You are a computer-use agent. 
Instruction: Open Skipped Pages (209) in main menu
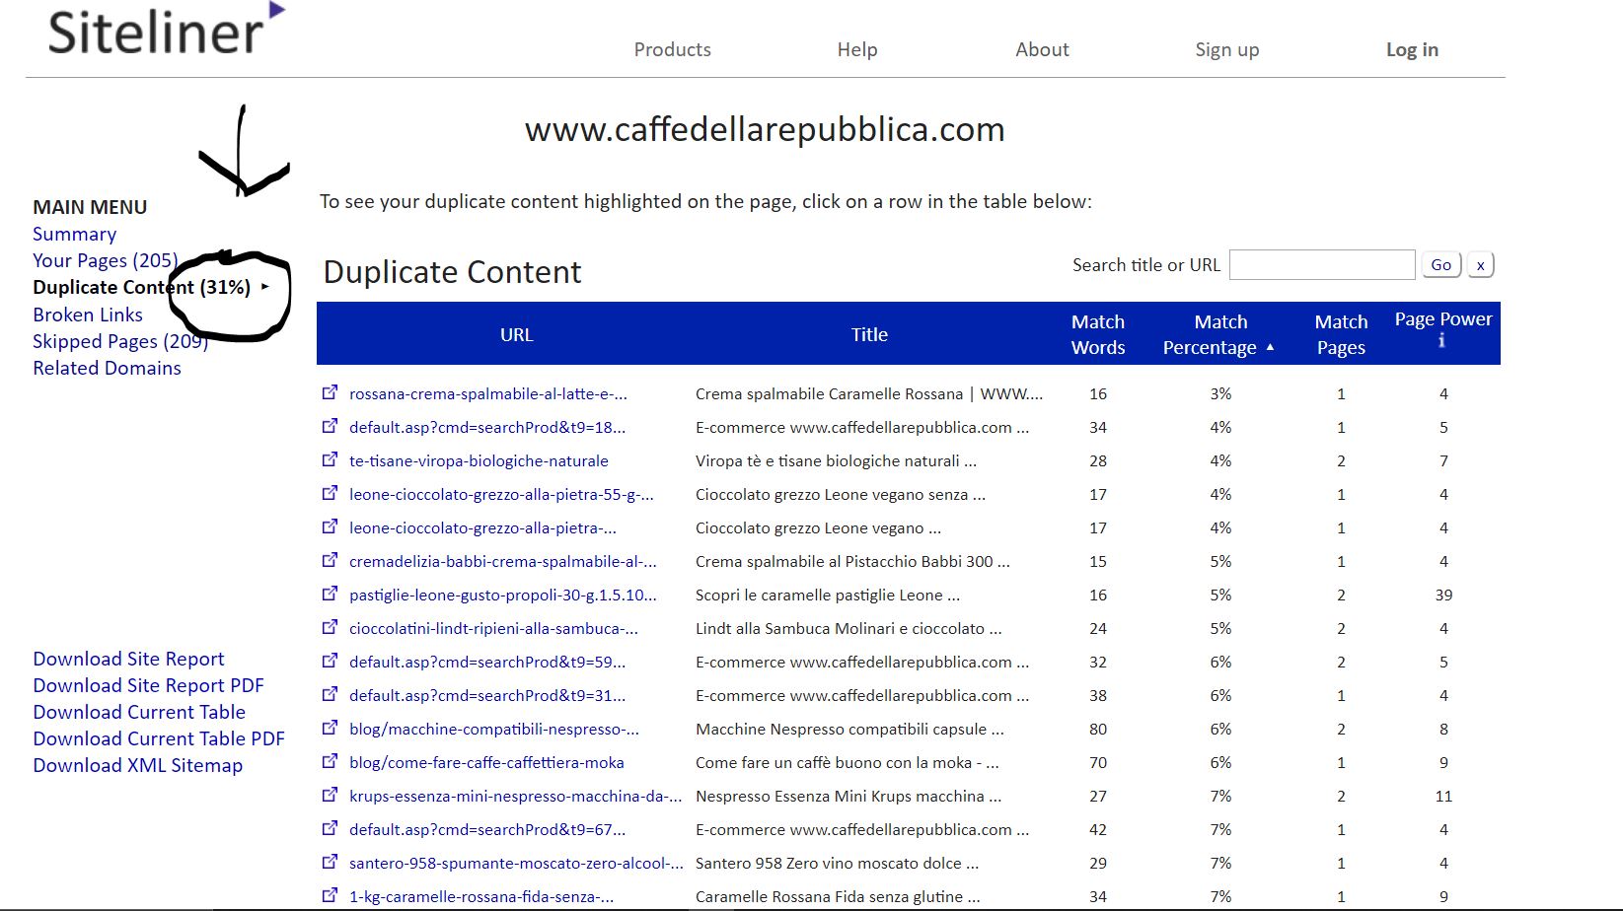[120, 341]
